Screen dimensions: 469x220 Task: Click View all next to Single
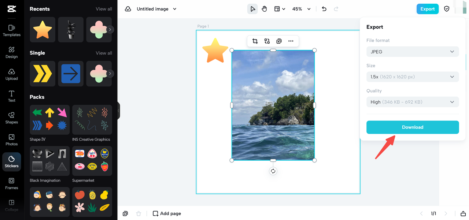104,53
